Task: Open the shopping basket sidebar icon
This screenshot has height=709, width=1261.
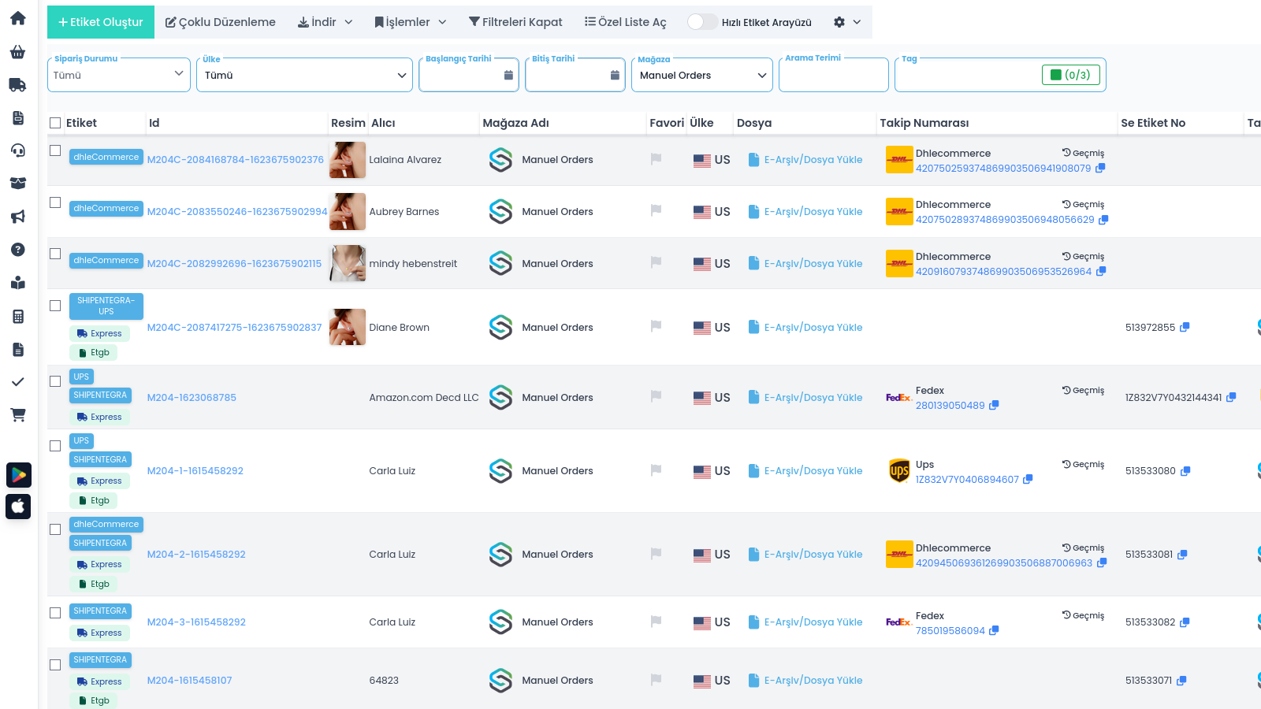Action: click(x=18, y=52)
